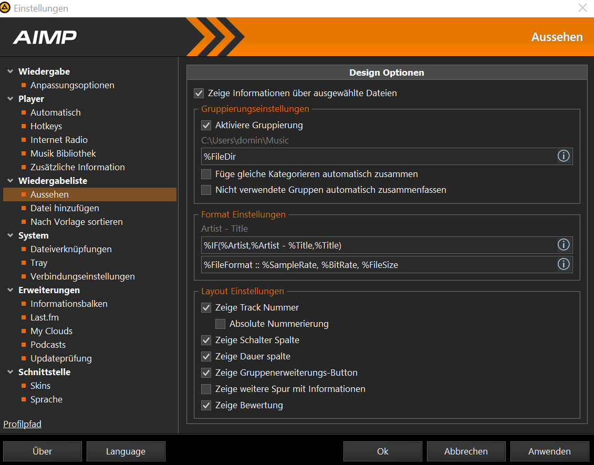Uncheck 'Zeige Gruppenerweiterungs-Button'
This screenshot has height=465, width=594.
(206, 373)
